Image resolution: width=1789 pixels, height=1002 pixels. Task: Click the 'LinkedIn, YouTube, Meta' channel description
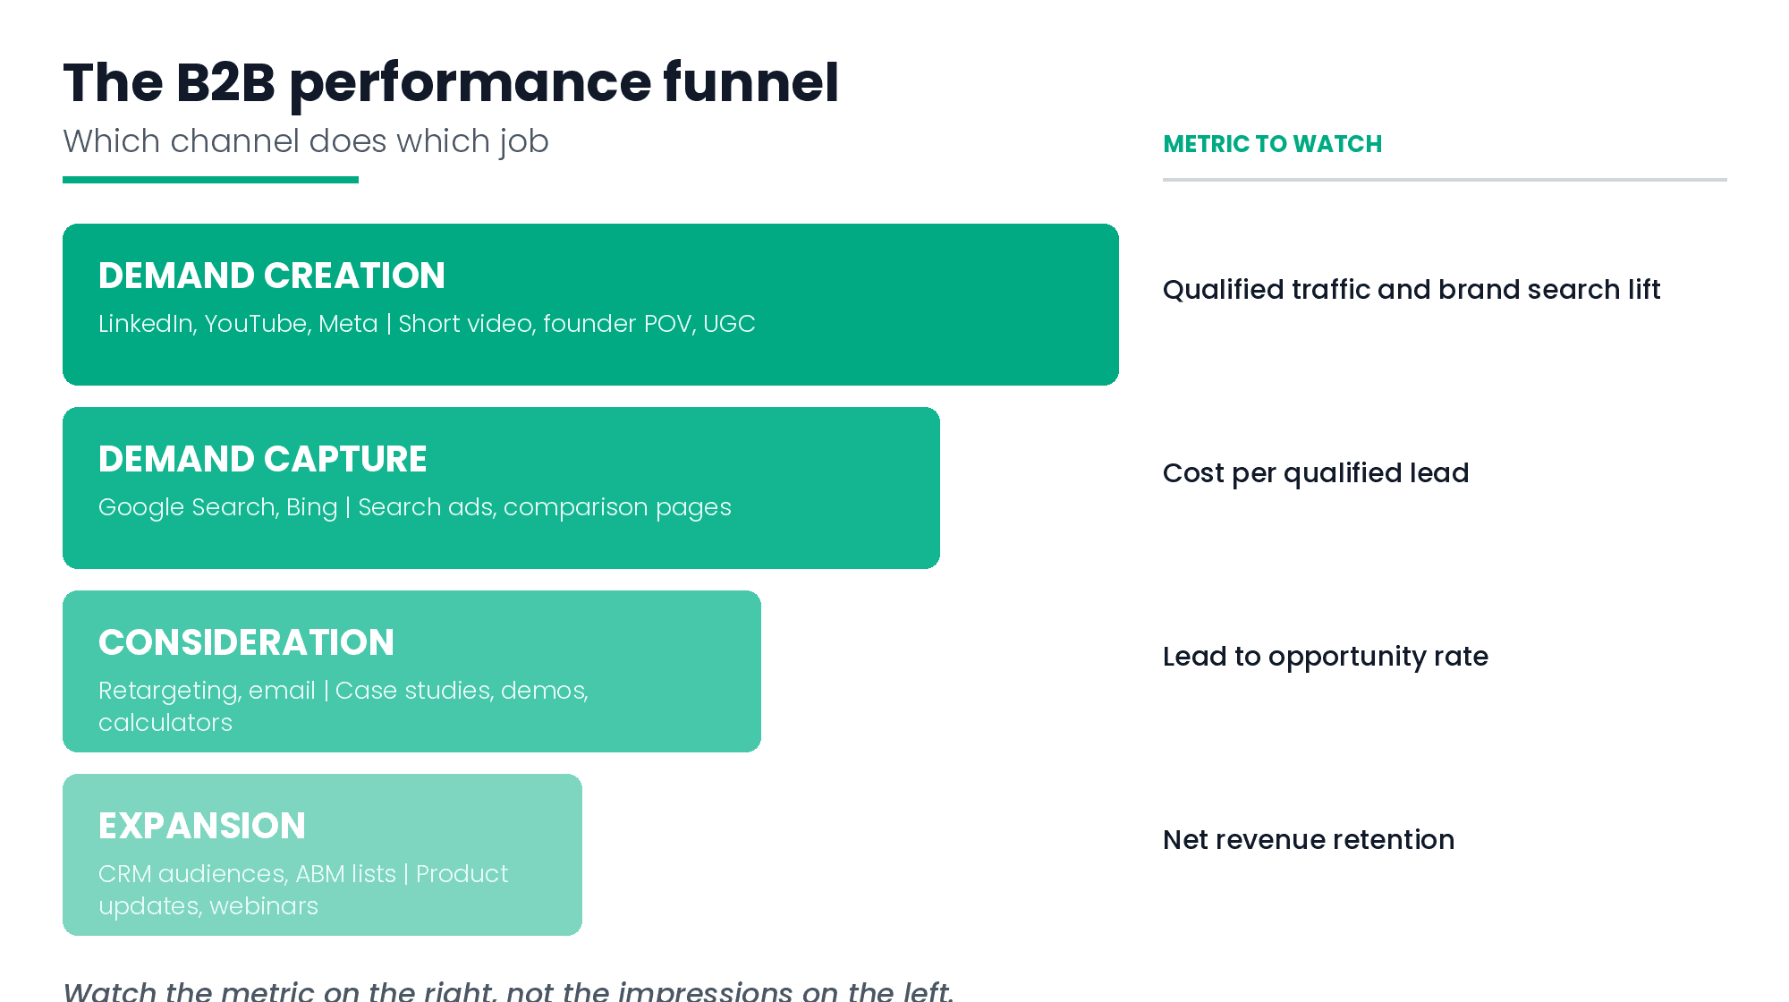[x=427, y=324]
